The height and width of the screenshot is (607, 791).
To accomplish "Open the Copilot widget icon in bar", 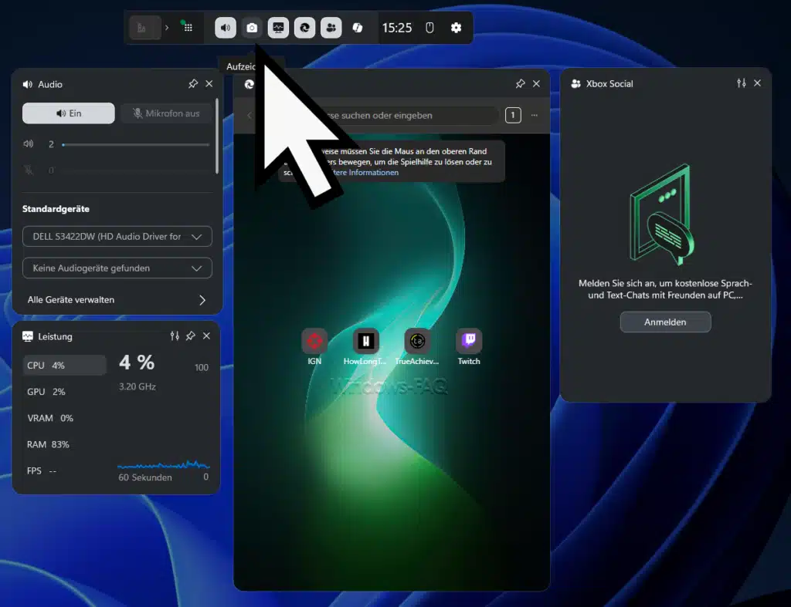I will (358, 28).
